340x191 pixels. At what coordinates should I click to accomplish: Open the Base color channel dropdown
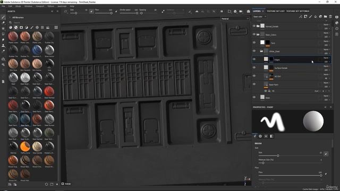coord(260,16)
